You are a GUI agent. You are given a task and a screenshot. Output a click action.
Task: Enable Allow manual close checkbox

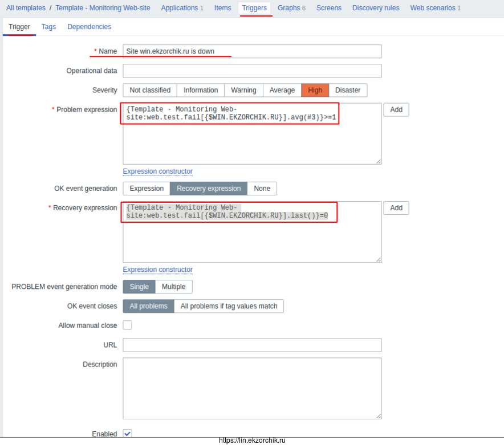(x=128, y=325)
